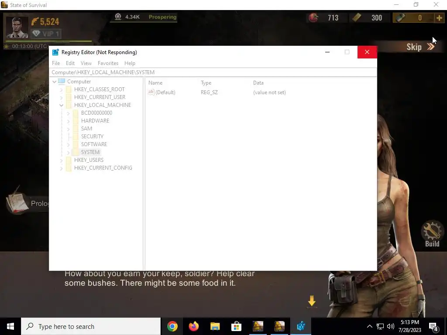Expand the SYSTEM key
Image resolution: width=447 pixels, height=335 pixels.
coord(68,152)
